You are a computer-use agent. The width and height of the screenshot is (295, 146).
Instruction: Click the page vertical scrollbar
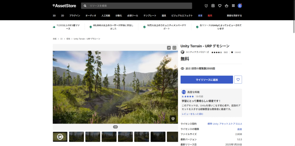(x=294, y=17)
